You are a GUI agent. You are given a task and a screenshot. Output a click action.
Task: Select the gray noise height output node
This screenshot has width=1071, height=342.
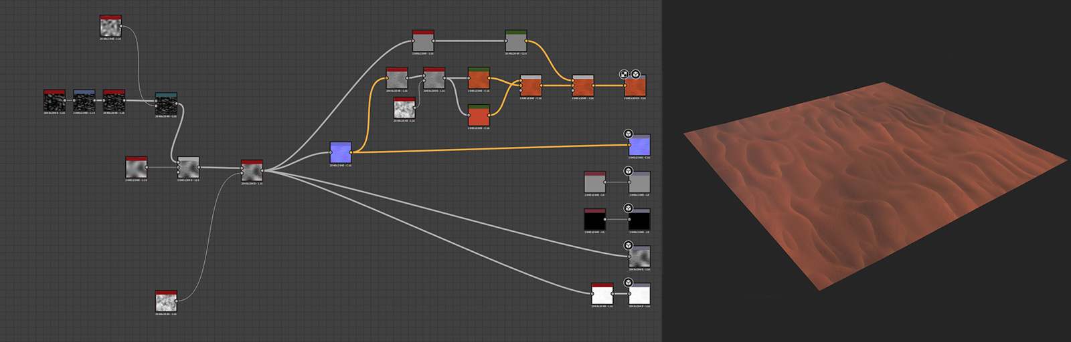point(639,256)
